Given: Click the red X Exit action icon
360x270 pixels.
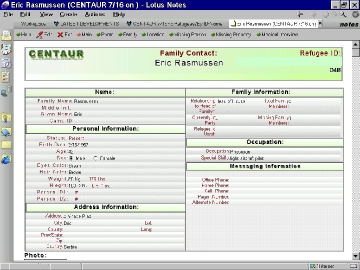Looking at the screenshot, I should pos(60,34).
